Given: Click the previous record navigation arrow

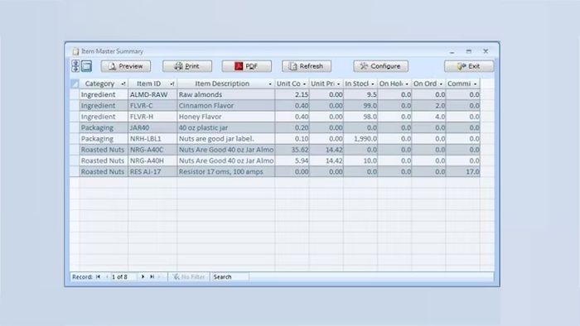Looking at the screenshot, I should click(x=107, y=276).
